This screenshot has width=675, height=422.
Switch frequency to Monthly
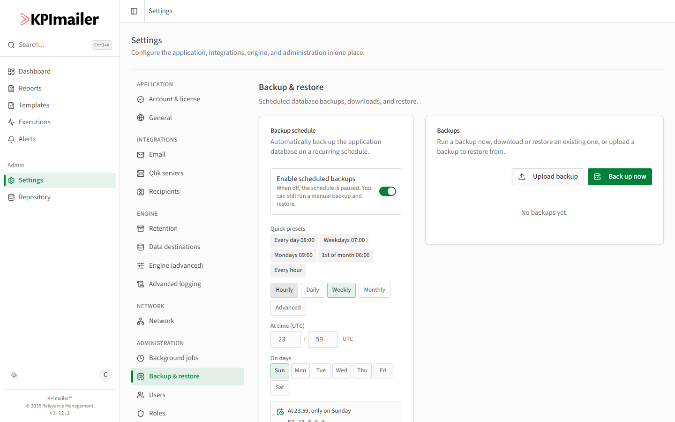375,290
